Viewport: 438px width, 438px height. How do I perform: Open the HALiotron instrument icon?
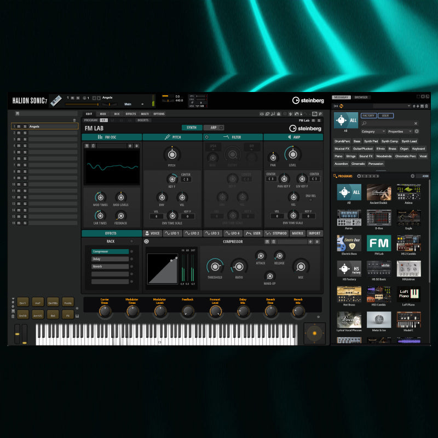click(x=408, y=269)
